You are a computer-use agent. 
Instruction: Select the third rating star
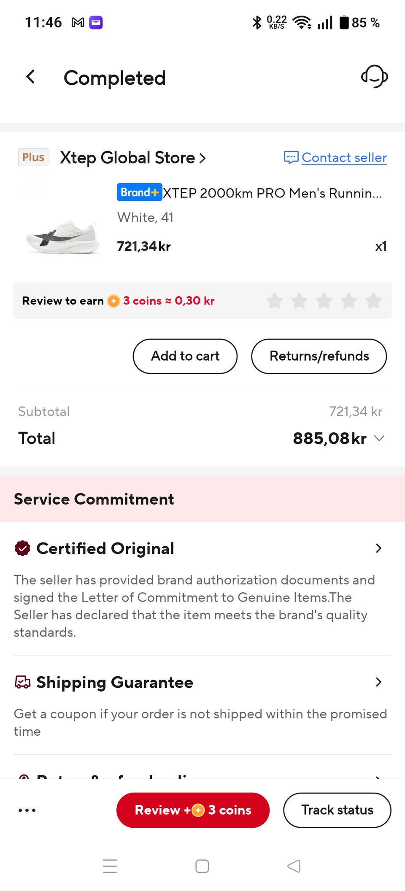click(x=324, y=301)
